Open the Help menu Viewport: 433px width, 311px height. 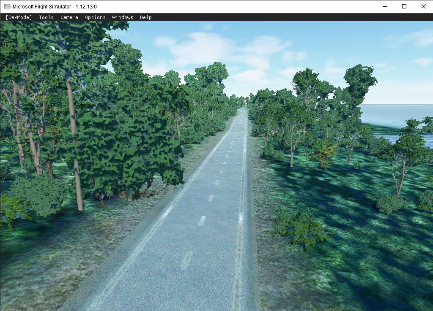coord(146,17)
